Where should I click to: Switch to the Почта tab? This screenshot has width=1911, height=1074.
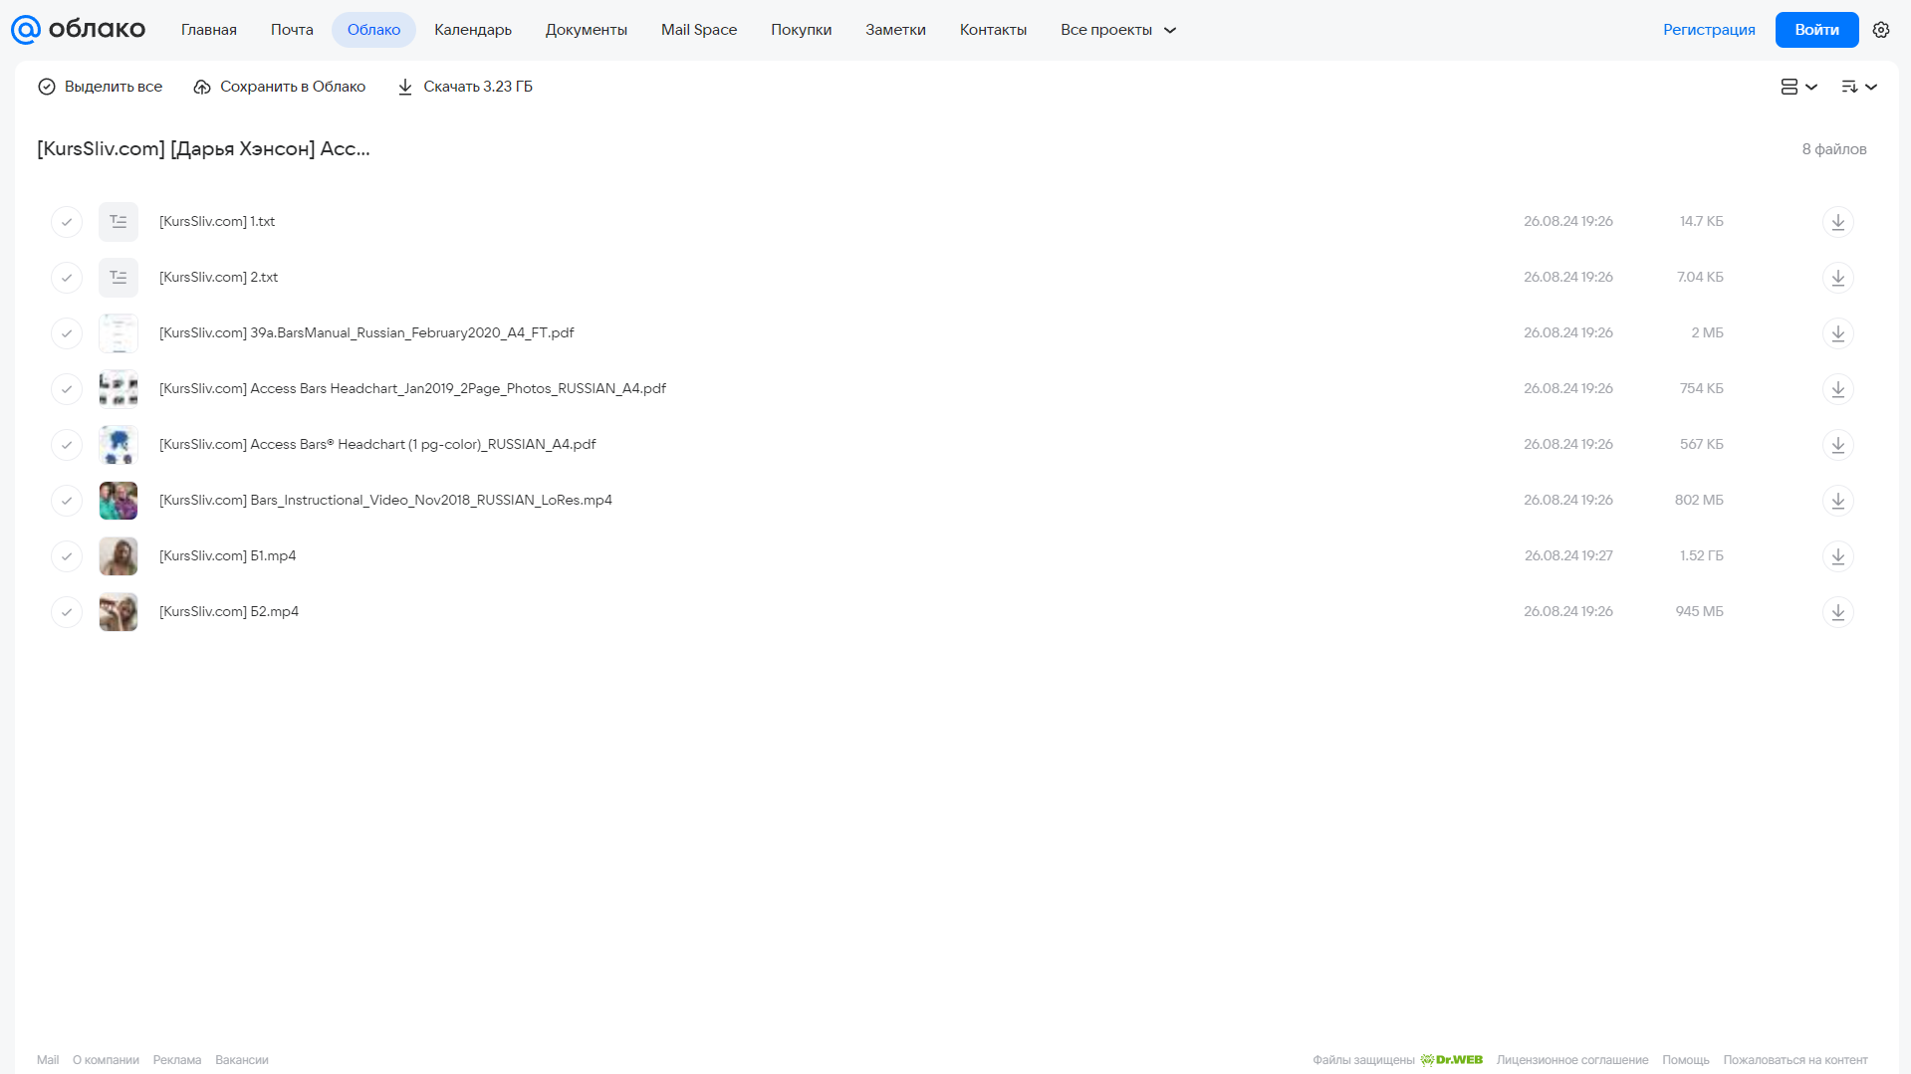tap(292, 30)
